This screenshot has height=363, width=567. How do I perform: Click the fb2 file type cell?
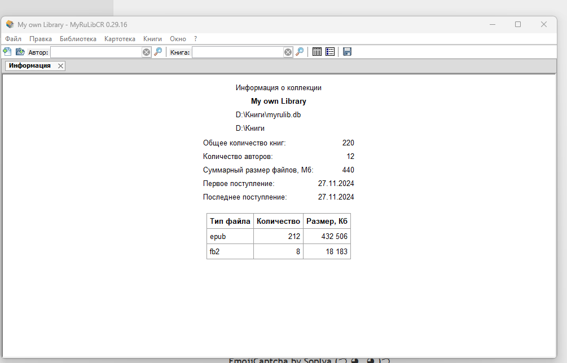click(x=230, y=251)
